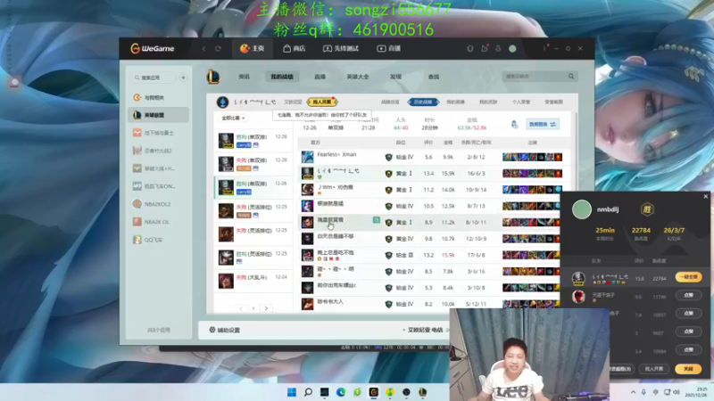Select NBA2K OL in the sidebar

click(x=159, y=222)
